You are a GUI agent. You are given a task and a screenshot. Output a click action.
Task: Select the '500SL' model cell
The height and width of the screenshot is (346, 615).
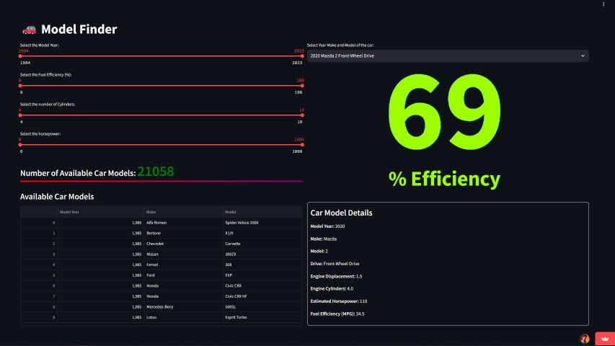coord(262,307)
